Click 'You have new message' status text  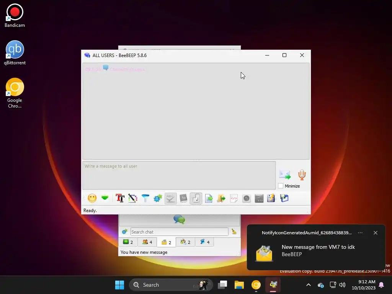144,252
